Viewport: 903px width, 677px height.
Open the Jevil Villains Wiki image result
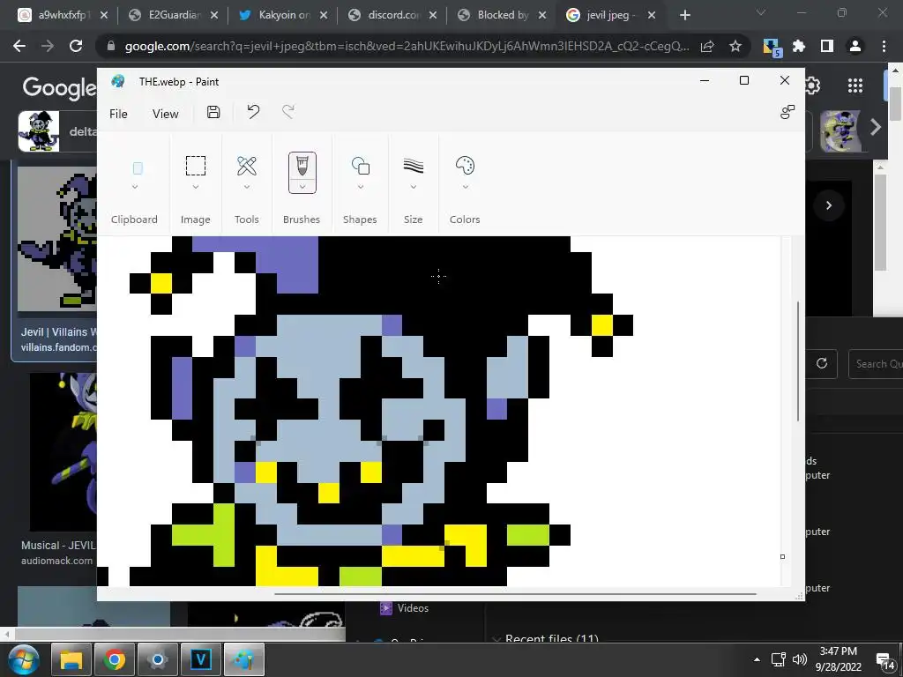tap(57, 240)
